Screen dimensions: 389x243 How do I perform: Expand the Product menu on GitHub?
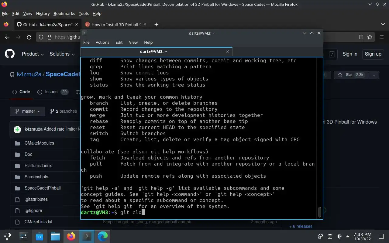[33, 54]
